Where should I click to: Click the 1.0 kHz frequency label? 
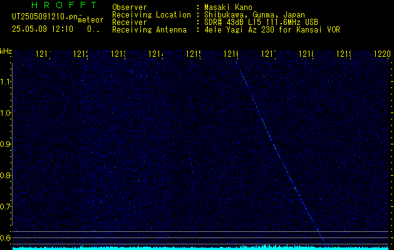pyautogui.click(x=6, y=113)
